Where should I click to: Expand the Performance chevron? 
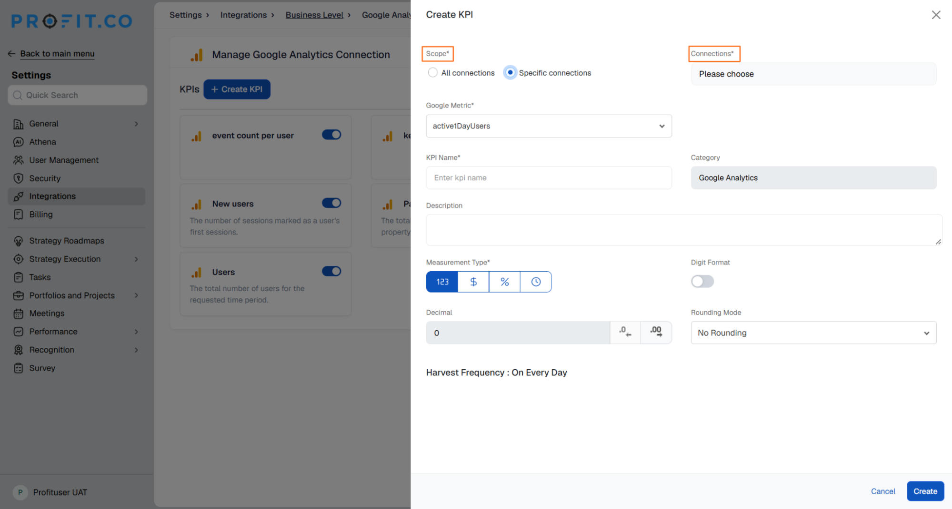[x=136, y=332]
